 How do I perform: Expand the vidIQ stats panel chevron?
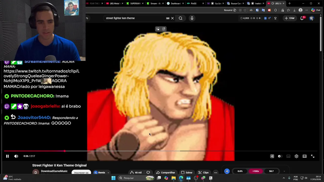pyautogui.click(x=284, y=171)
